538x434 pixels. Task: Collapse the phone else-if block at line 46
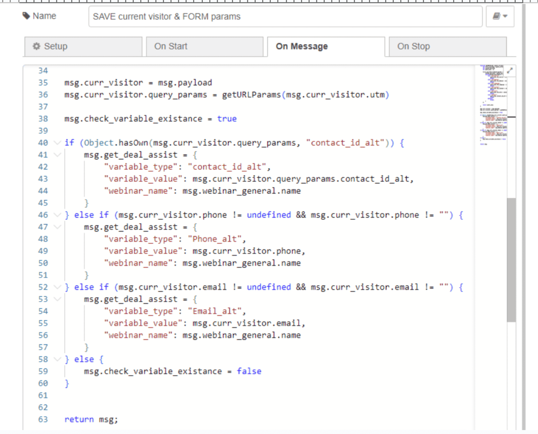pos(57,215)
